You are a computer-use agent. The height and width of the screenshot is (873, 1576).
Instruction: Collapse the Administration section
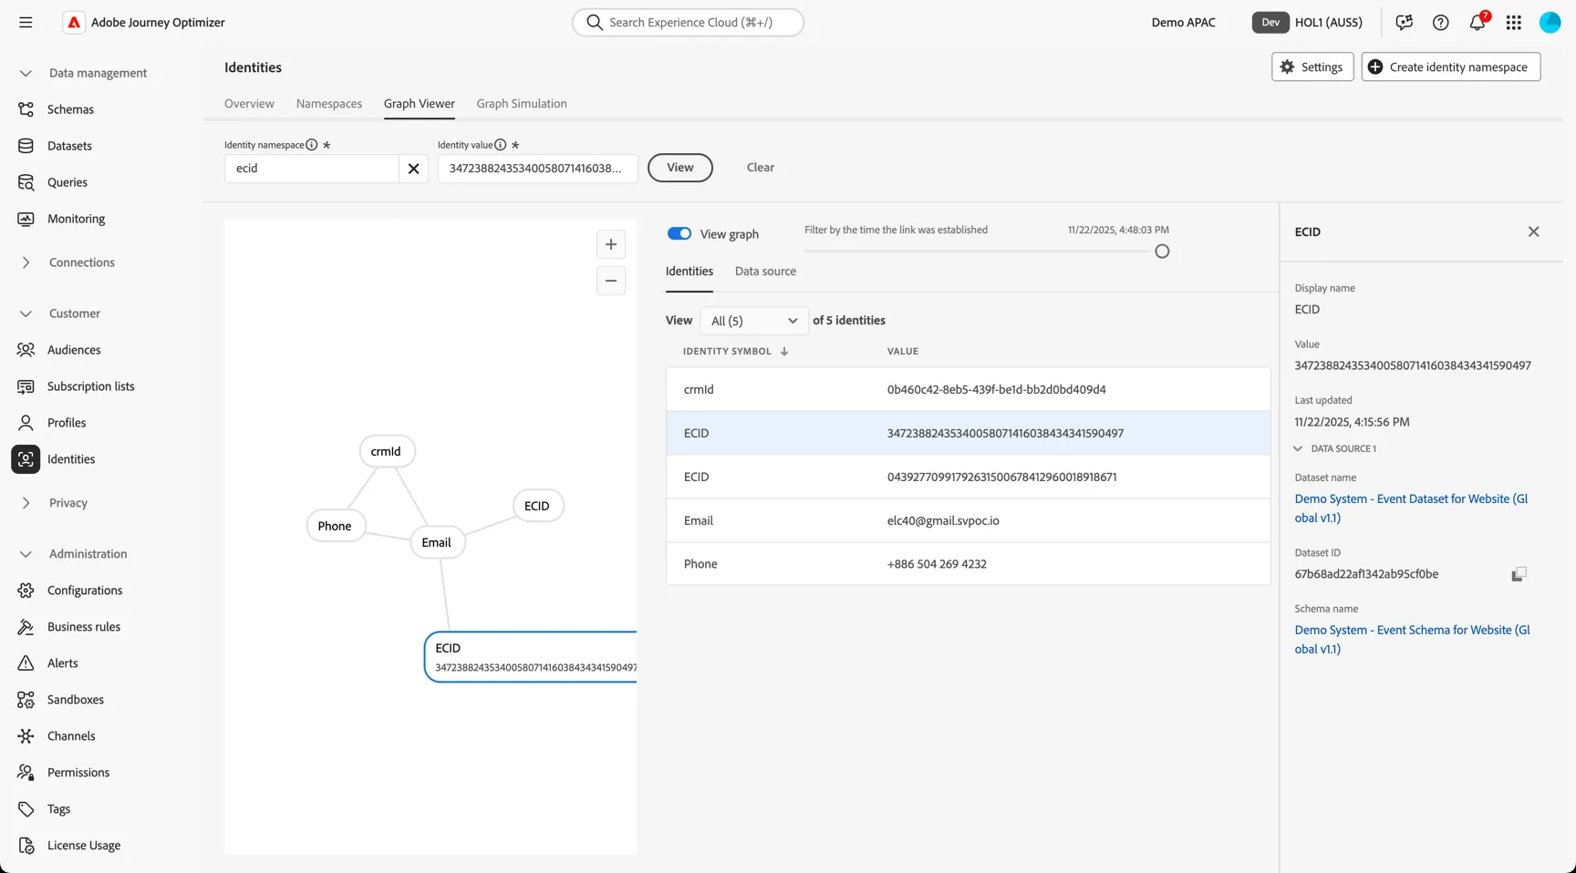coord(26,554)
